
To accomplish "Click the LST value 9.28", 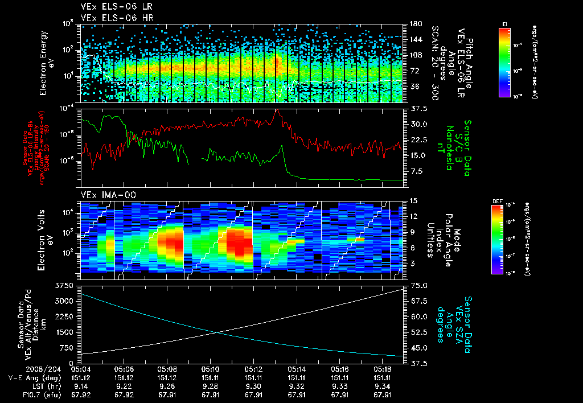I will click(211, 386).
